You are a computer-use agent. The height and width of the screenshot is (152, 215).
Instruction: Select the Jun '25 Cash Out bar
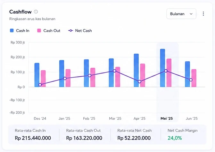[194, 78]
